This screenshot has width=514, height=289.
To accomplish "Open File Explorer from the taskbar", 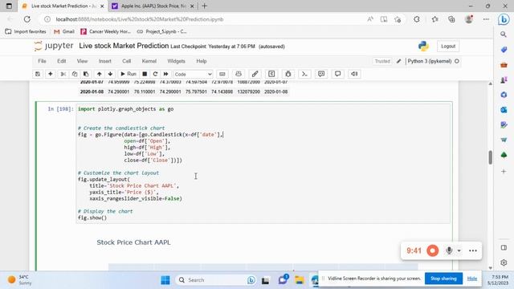I will [299, 280].
